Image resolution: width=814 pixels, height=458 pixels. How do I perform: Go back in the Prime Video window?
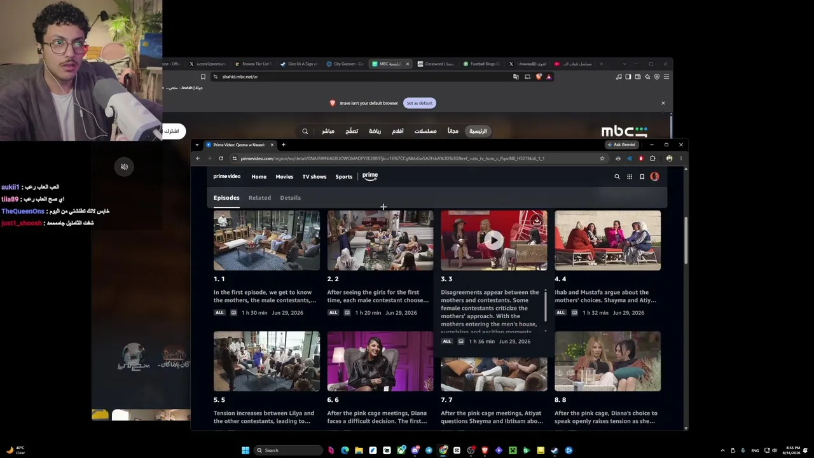pyautogui.click(x=198, y=158)
